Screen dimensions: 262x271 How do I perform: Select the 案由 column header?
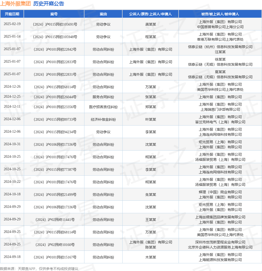(103, 14)
